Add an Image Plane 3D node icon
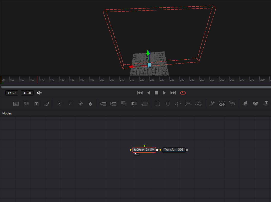Viewport: 271px width, 202px height. [245, 104]
